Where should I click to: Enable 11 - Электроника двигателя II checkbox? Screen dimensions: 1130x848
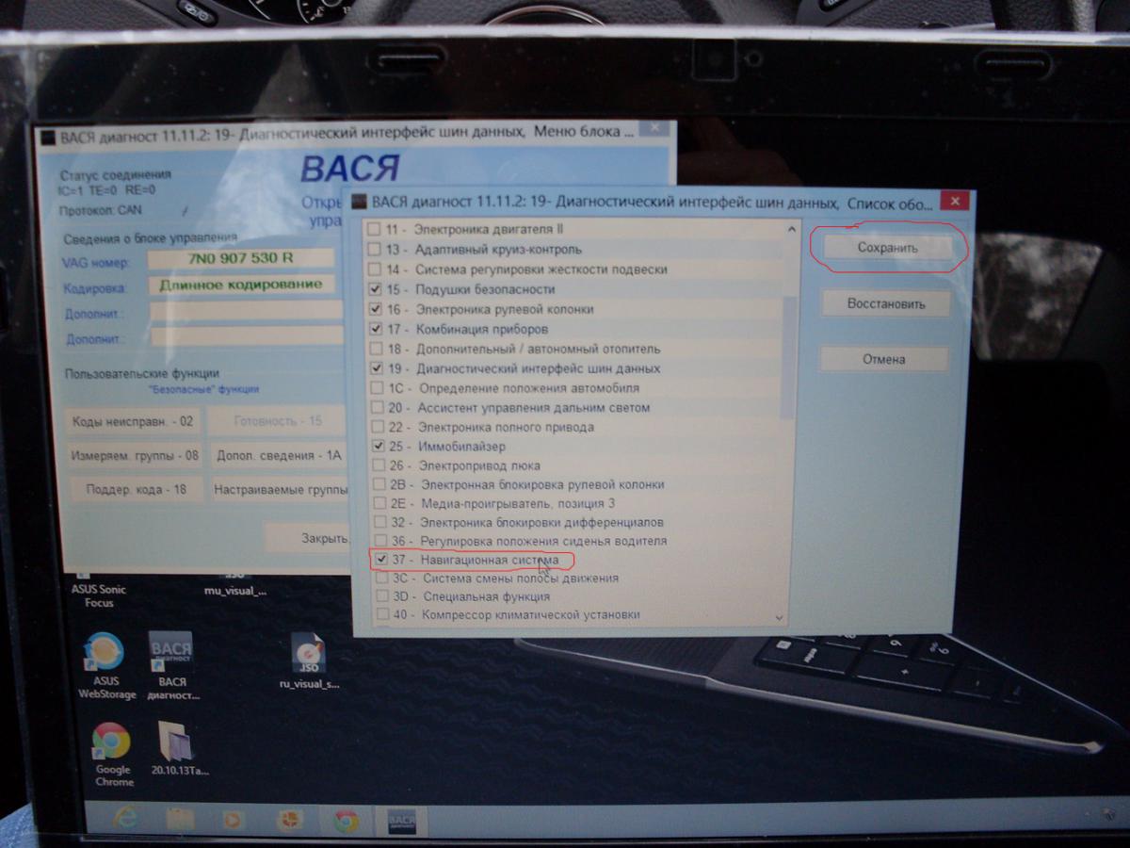pos(375,229)
